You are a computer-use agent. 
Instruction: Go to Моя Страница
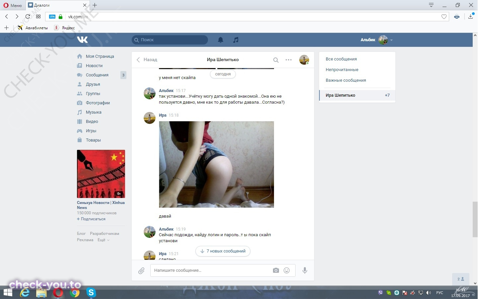tap(100, 56)
